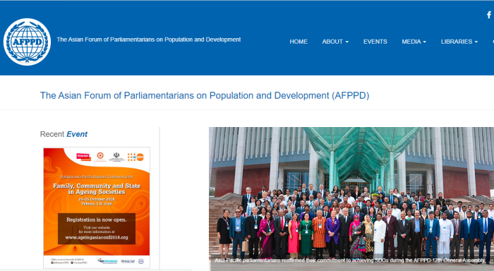
Task: Click the round orange target logo on poster
Action: [100, 156]
